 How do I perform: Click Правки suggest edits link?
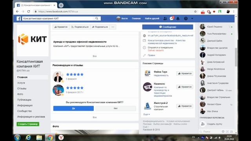151,55
